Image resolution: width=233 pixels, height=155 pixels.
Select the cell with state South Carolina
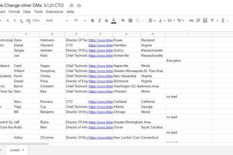[153, 127]
